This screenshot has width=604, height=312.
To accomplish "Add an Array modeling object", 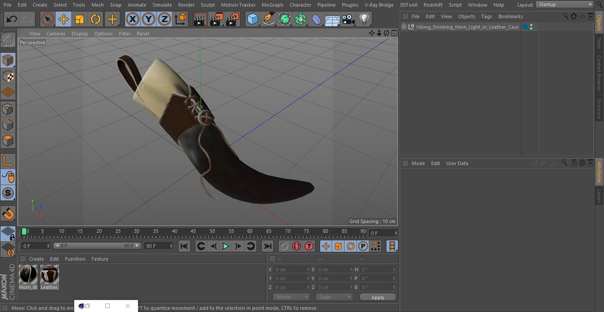I will pos(301,19).
